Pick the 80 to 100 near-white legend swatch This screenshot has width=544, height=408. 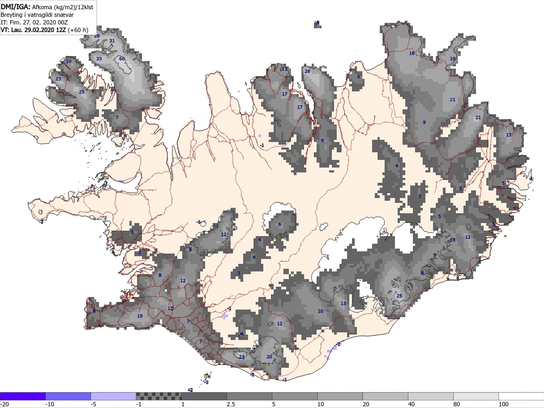476,397
